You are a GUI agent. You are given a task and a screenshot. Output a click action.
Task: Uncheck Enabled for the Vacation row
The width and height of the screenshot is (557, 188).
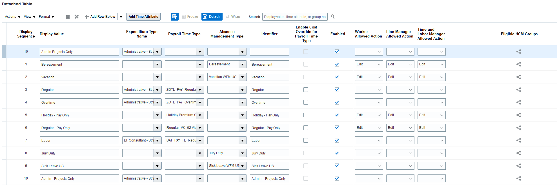click(x=337, y=77)
